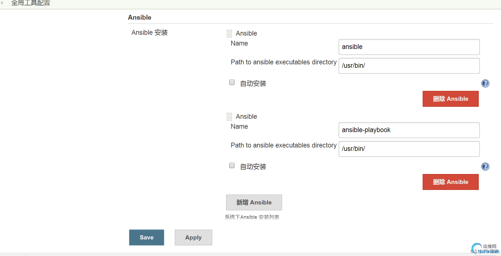Enable 自动安装 for the ansible-playbook installation

(232, 165)
